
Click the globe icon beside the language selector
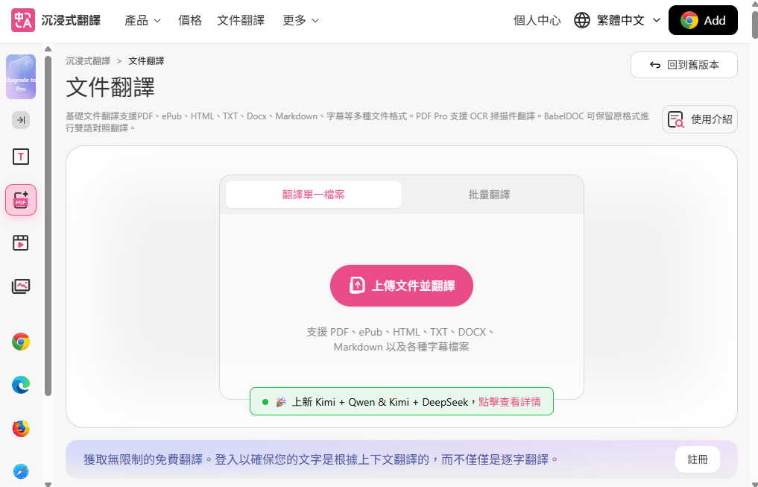pos(582,20)
